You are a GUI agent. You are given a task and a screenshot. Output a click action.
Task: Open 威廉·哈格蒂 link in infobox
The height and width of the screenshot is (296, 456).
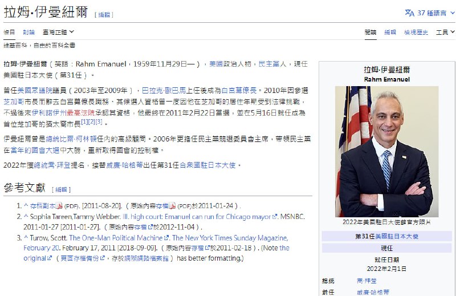point(373,292)
